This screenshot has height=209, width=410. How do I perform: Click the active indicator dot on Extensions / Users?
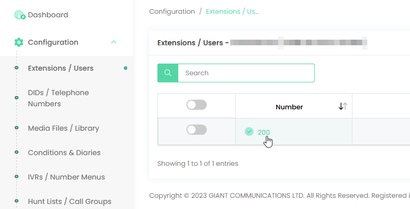pyautogui.click(x=125, y=68)
